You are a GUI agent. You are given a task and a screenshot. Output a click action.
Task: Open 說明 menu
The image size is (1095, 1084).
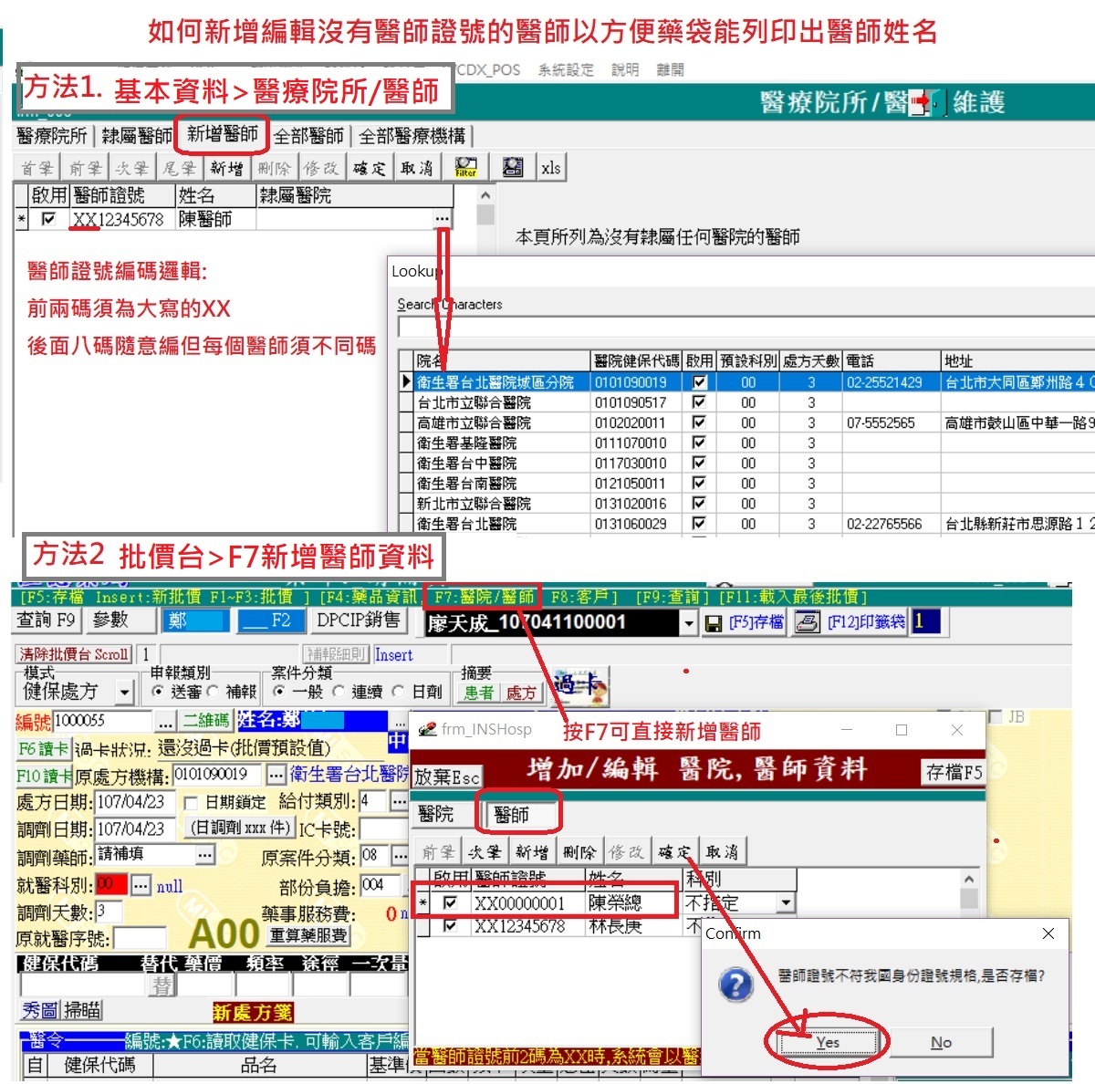pos(625,69)
